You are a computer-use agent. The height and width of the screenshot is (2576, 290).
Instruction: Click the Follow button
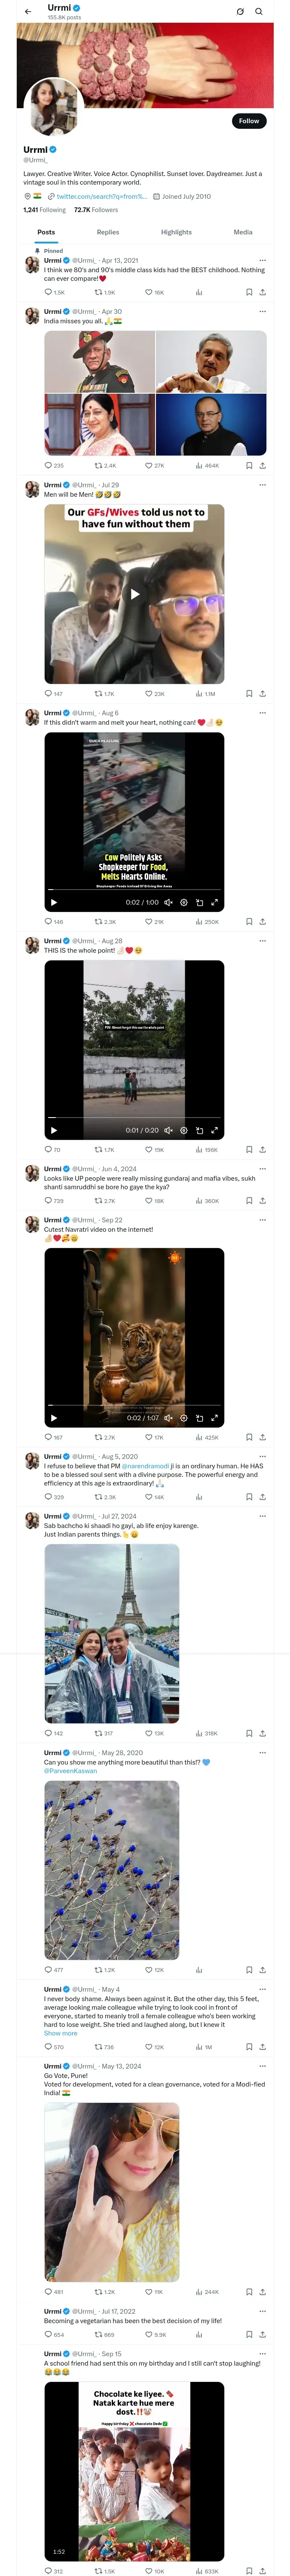[248, 121]
